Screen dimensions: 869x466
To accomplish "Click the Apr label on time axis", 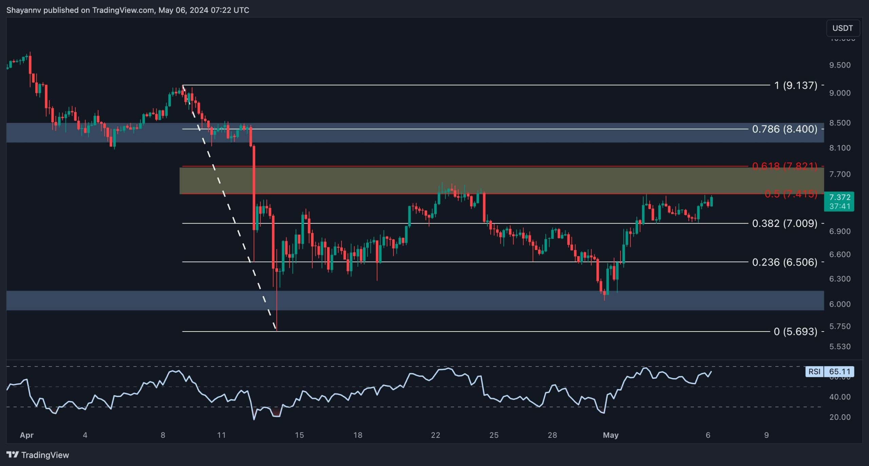I will [26, 435].
